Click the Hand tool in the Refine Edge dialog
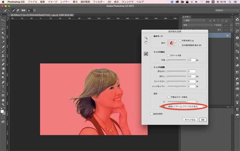Viewport: 240px width, 151px height. click(146, 42)
